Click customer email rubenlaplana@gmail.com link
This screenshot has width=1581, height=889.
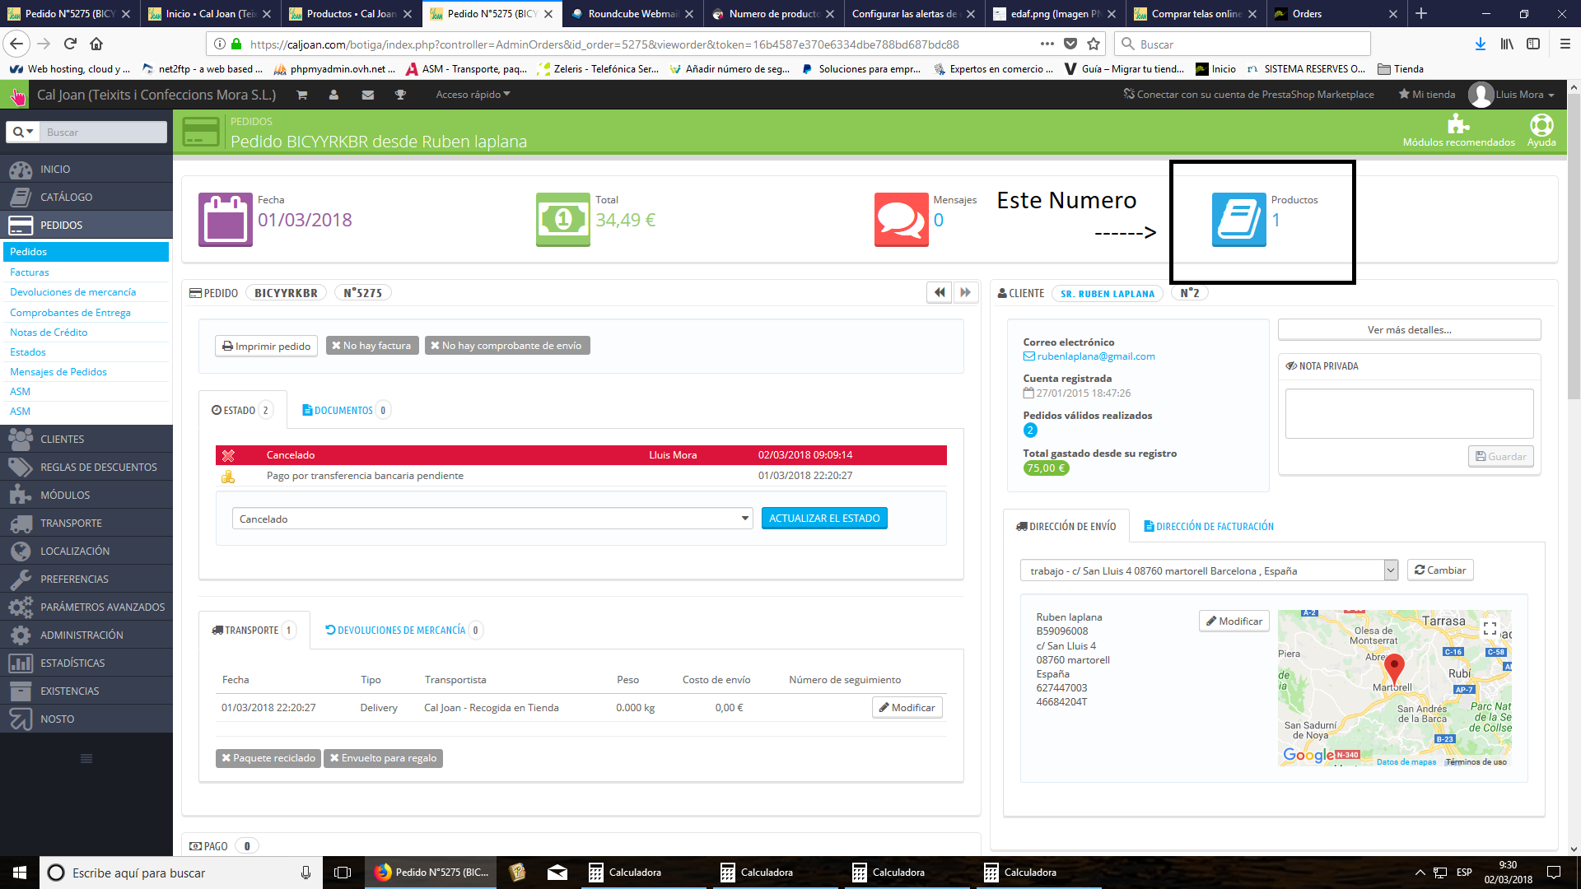[x=1095, y=356]
